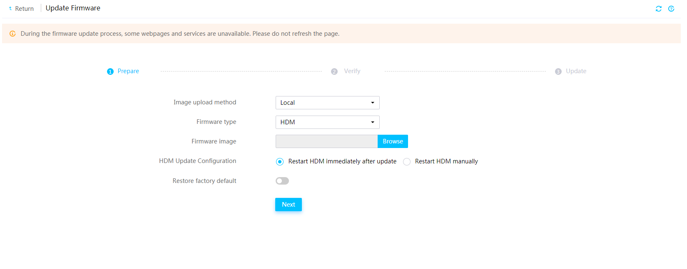
Task: Click the firmware update warning message text
Action: (180, 34)
